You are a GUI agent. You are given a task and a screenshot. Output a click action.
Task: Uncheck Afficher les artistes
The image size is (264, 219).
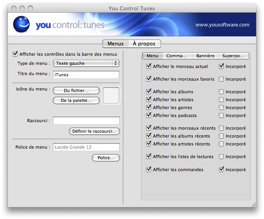point(149,99)
